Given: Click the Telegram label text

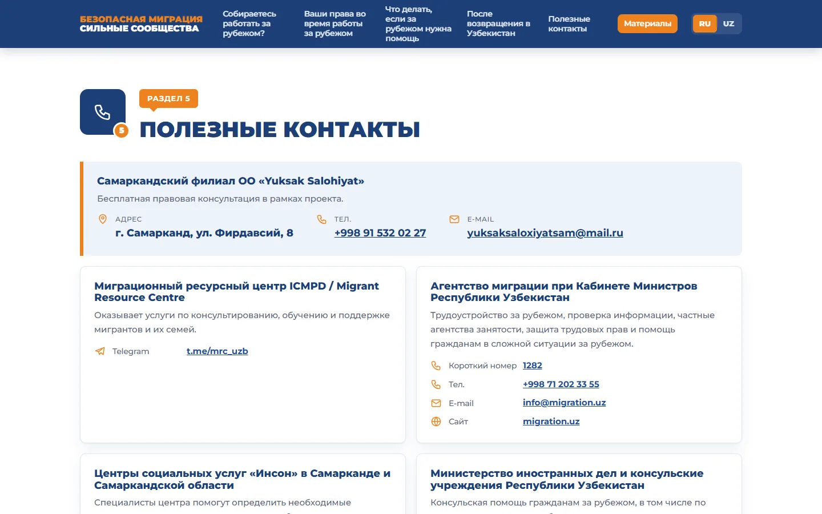Looking at the screenshot, I should pyautogui.click(x=131, y=351).
